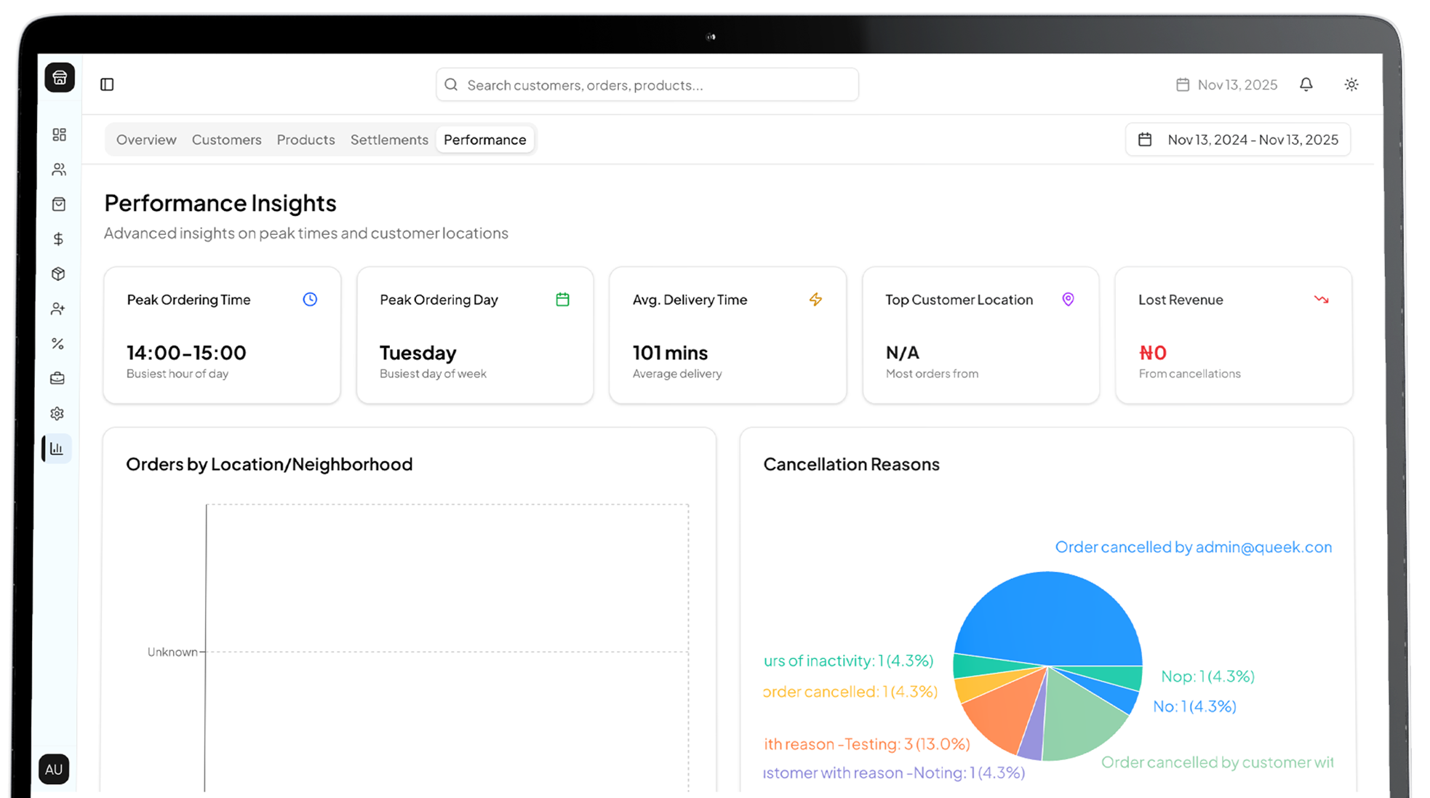Click the lightning icon on Avg. Delivery Time
The height and width of the screenshot is (798, 1430).
815,299
